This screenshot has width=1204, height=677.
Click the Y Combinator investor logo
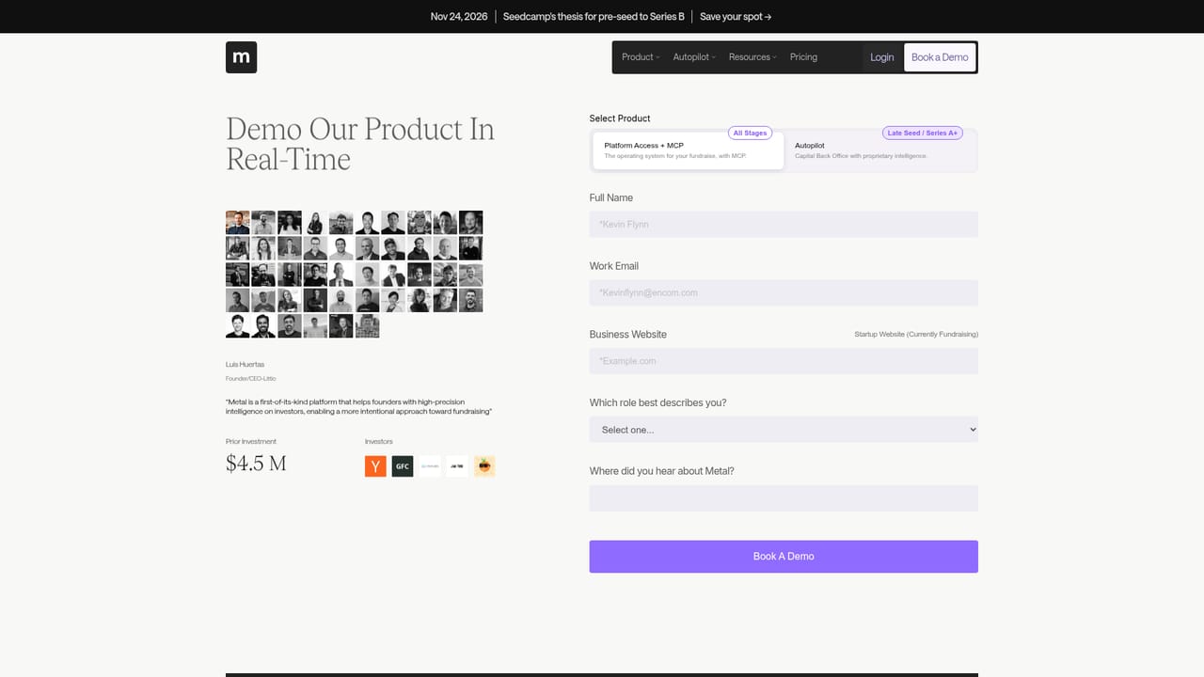coord(375,465)
